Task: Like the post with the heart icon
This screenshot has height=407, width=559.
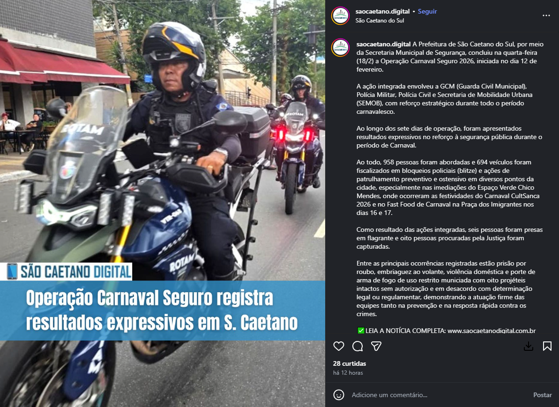Action: [339, 346]
